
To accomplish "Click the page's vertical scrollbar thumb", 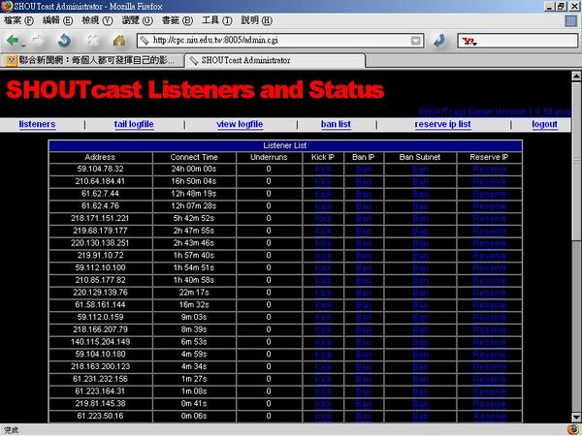I will coord(576,161).
